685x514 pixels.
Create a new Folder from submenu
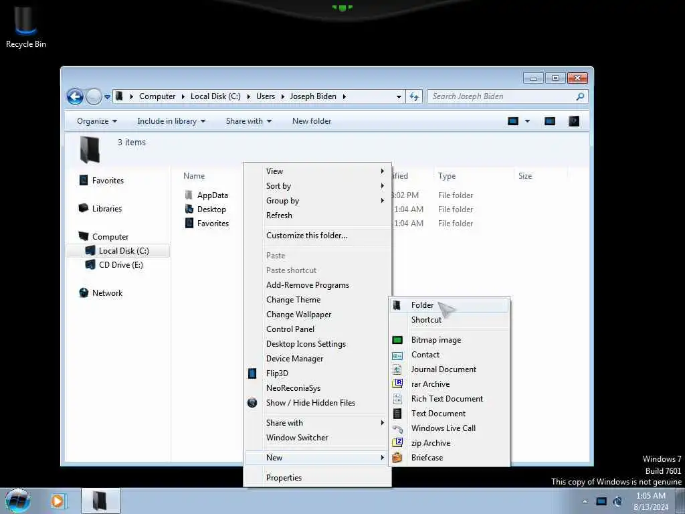point(449,305)
